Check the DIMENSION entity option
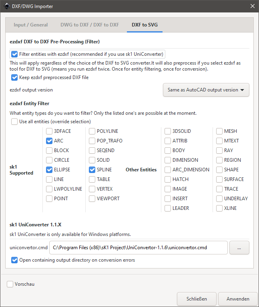Viewport: 259px width, 307px height. 168,160
